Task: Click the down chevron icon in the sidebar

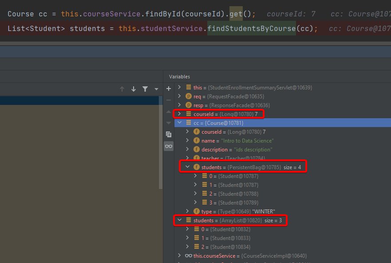Action: coord(168,123)
